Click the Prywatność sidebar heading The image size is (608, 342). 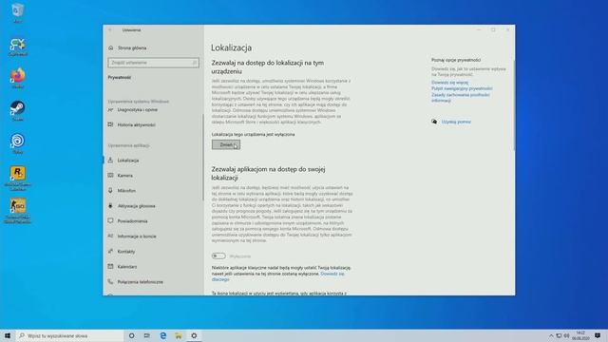(120, 78)
